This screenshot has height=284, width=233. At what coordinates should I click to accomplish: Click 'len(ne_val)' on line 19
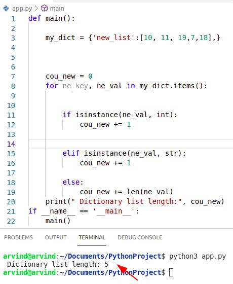[150, 192]
